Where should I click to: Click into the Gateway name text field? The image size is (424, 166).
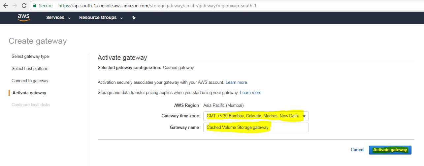click(x=256, y=128)
